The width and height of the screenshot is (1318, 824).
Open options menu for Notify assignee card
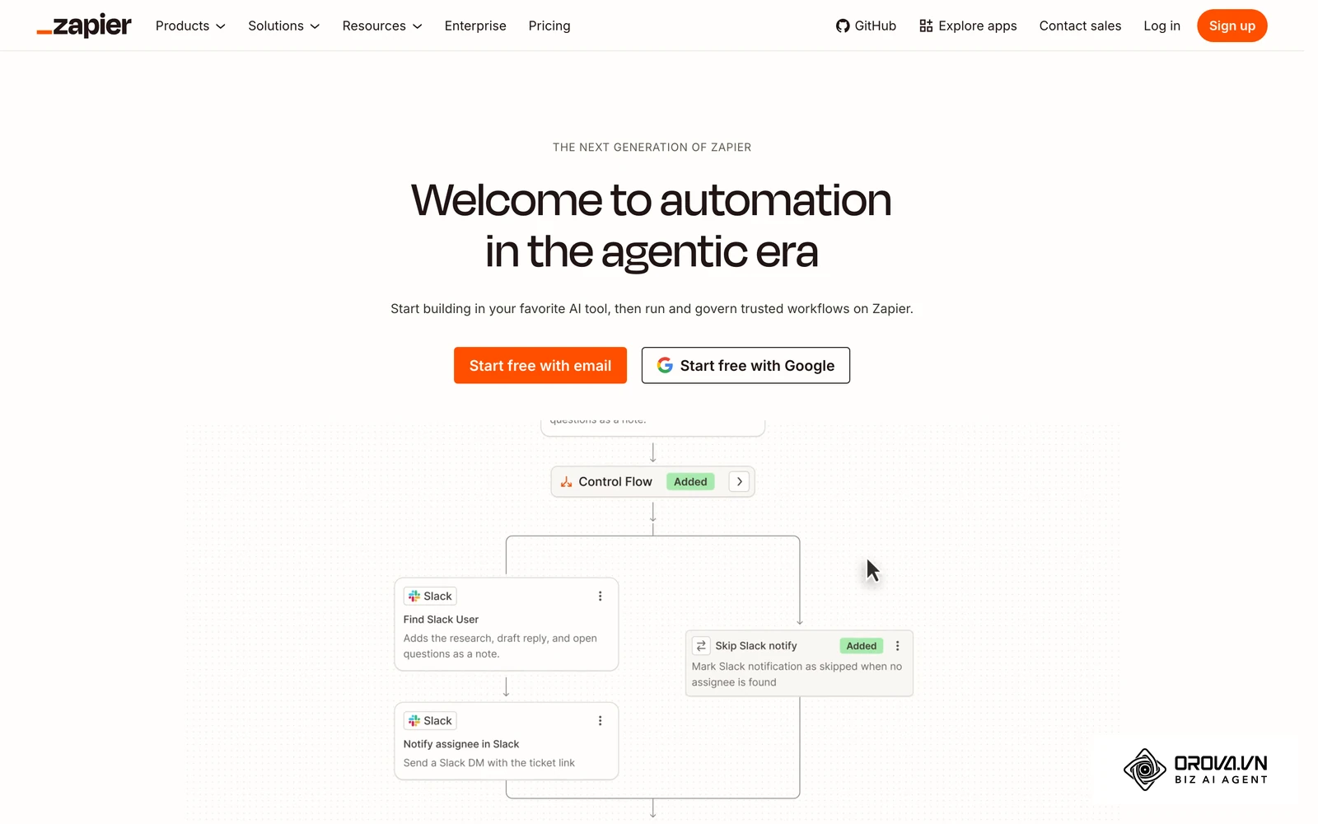click(600, 721)
